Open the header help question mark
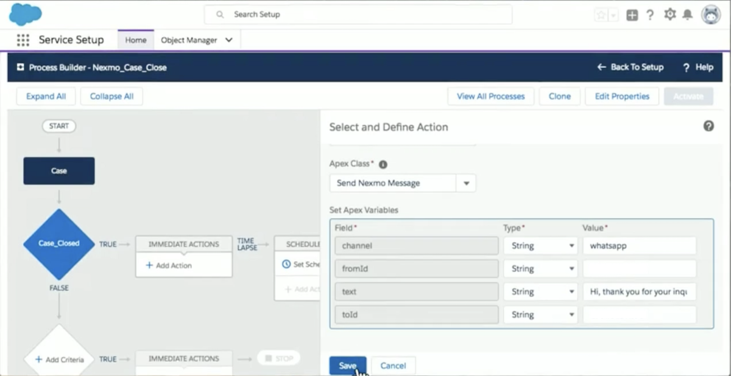 [650, 15]
